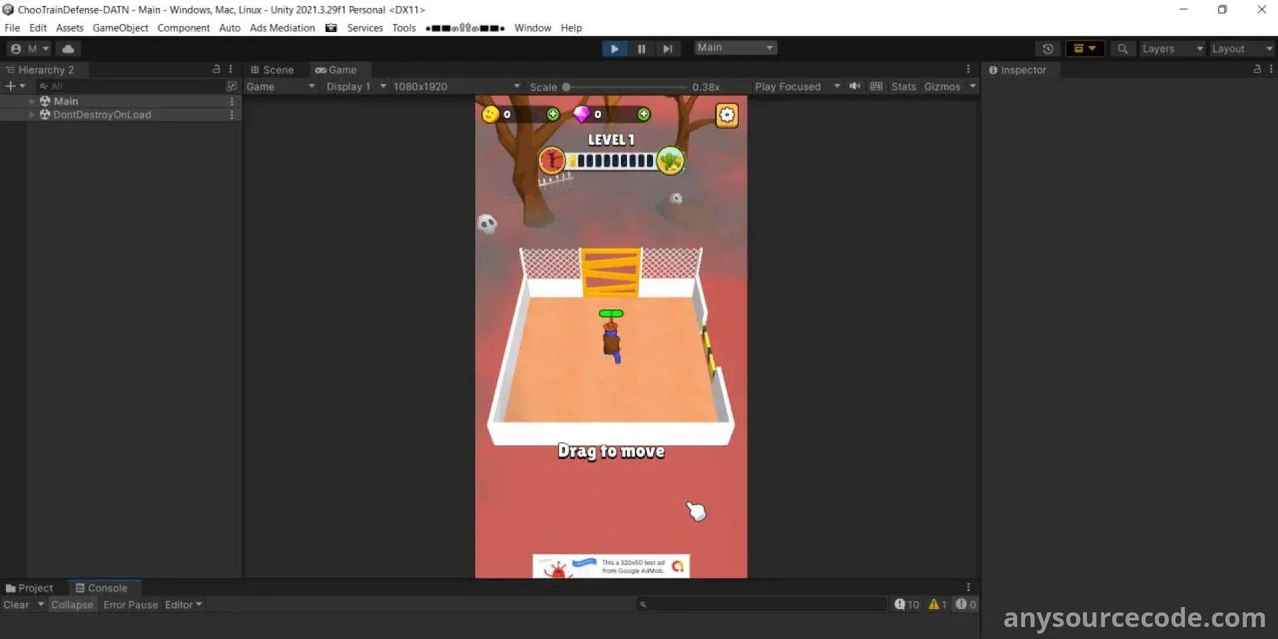The image size is (1278, 639).
Task: Click the add gems plus icon
Action: pyautogui.click(x=643, y=114)
